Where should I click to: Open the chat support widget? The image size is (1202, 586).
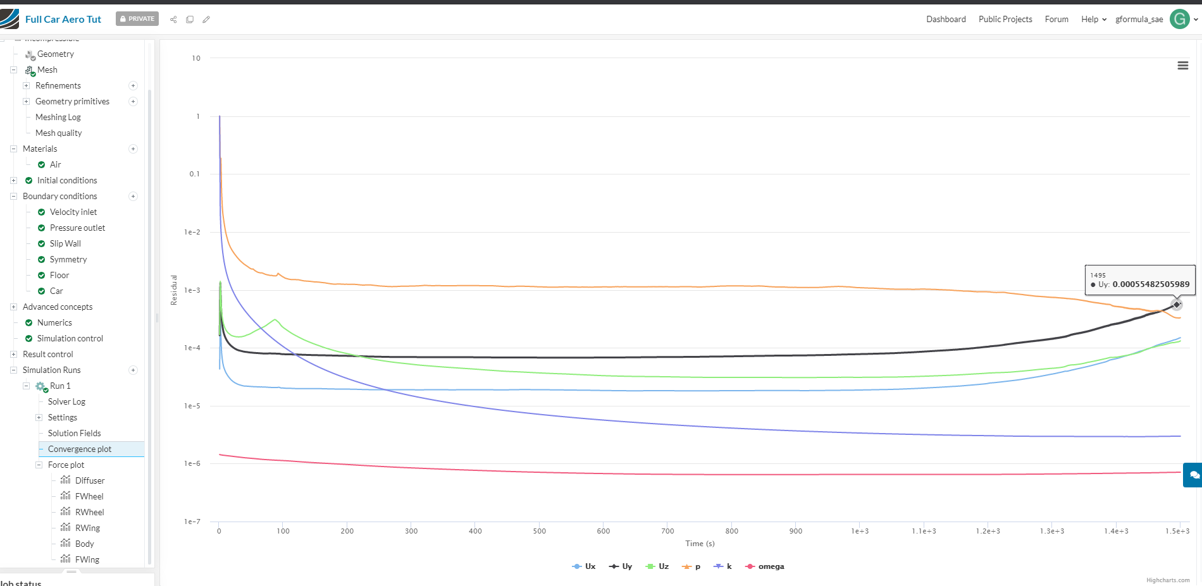point(1193,475)
